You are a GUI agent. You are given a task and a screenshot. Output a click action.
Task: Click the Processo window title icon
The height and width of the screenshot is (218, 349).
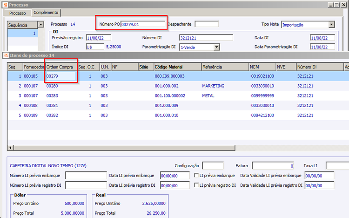coord(5,4)
